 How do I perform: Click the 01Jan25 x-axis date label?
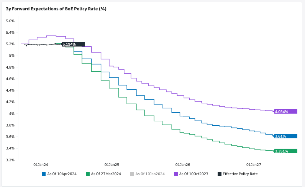(x=112, y=164)
